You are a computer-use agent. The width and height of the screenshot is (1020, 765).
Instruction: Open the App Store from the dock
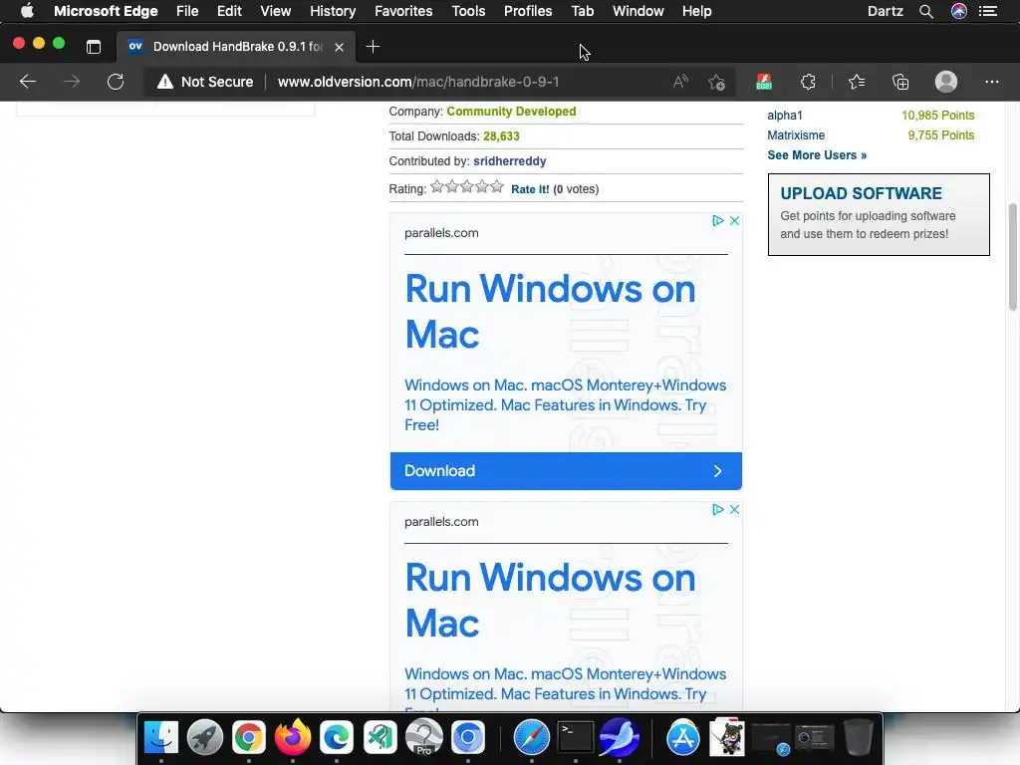[683, 737]
